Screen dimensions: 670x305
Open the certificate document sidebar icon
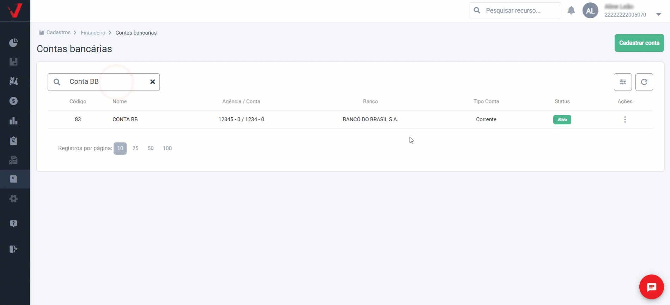(x=13, y=160)
